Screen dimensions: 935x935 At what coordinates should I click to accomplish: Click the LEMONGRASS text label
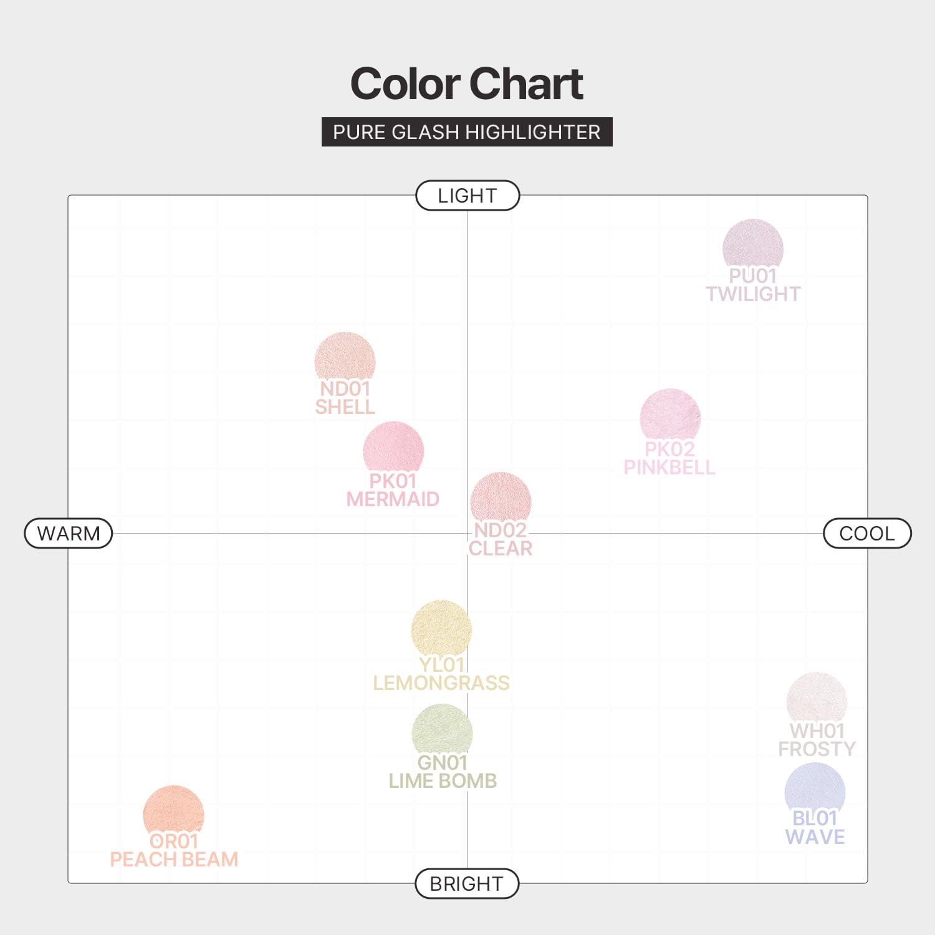click(441, 683)
